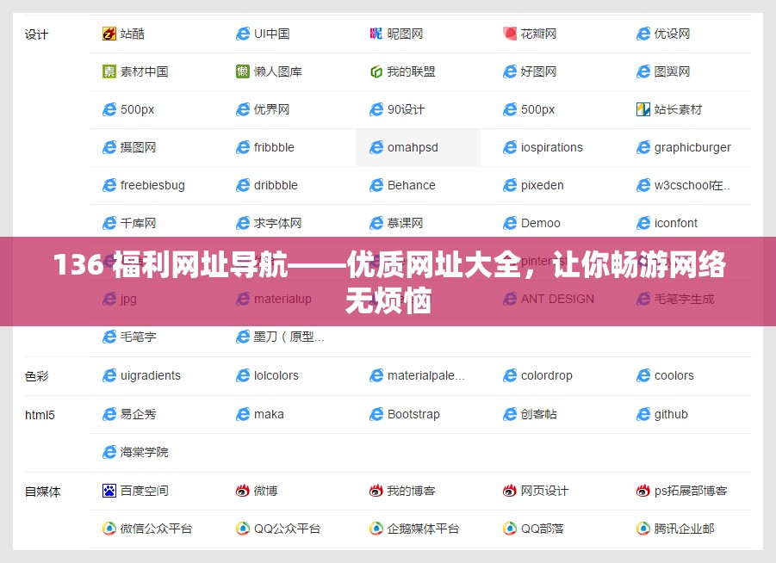This screenshot has width=776, height=563.
Task: Click the browser icon beside 微信公众平台
Action: [x=109, y=529]
